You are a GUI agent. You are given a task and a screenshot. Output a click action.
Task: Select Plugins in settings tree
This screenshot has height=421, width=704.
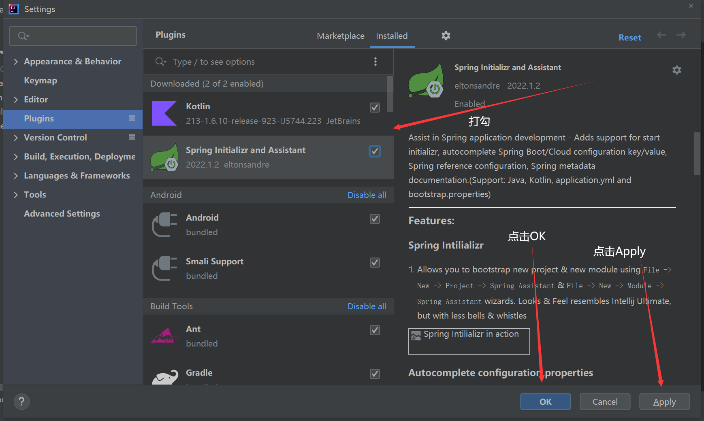tap(73, 119)
